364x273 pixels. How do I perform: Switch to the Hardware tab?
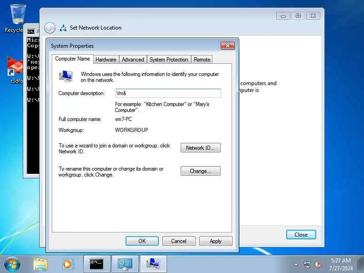tap(106, 60)
